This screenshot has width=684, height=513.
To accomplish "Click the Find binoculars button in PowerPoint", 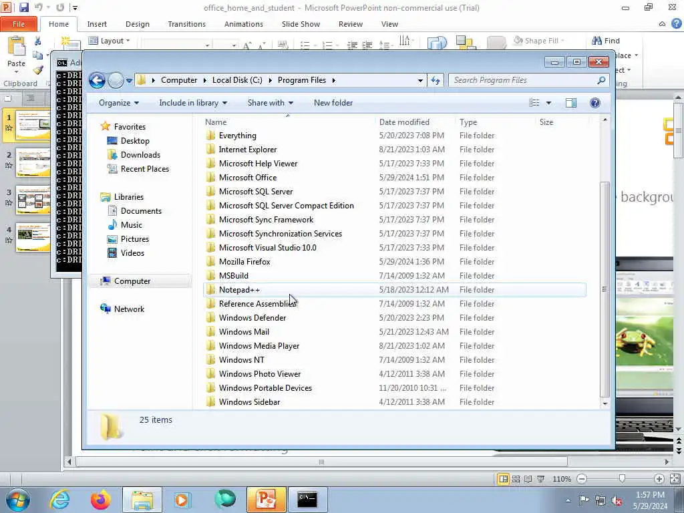I will pos(605,41).
